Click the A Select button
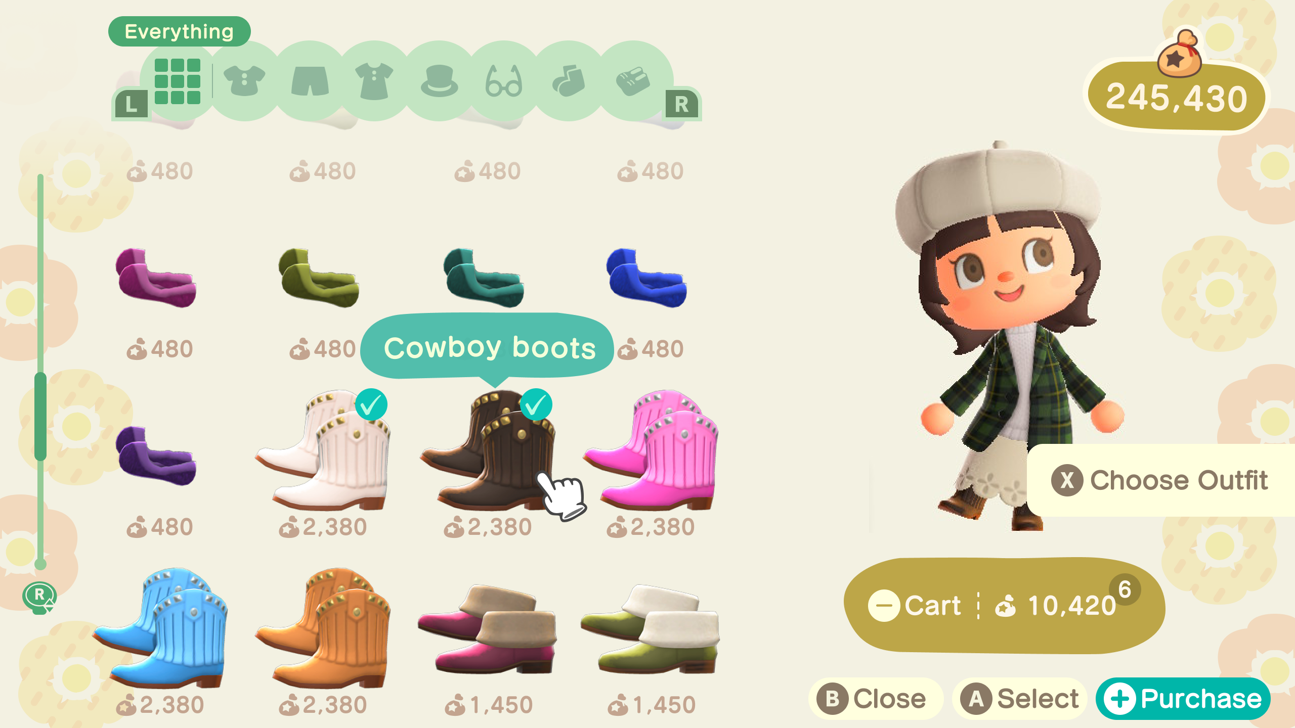The height and width of the screenshot is (728, 1295). pyautogui.click(x=1019, y=699)
